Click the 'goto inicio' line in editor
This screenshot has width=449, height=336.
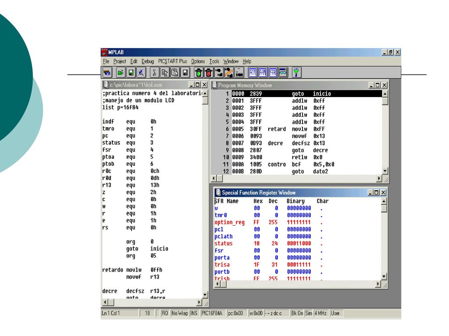(x=147, y=248)
